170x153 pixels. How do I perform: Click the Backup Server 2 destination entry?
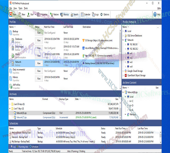[x=99, y=63]
